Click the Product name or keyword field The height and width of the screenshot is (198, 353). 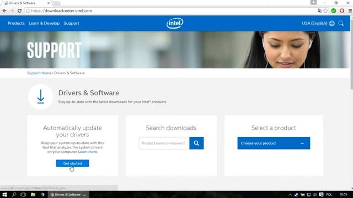point(164,143)
